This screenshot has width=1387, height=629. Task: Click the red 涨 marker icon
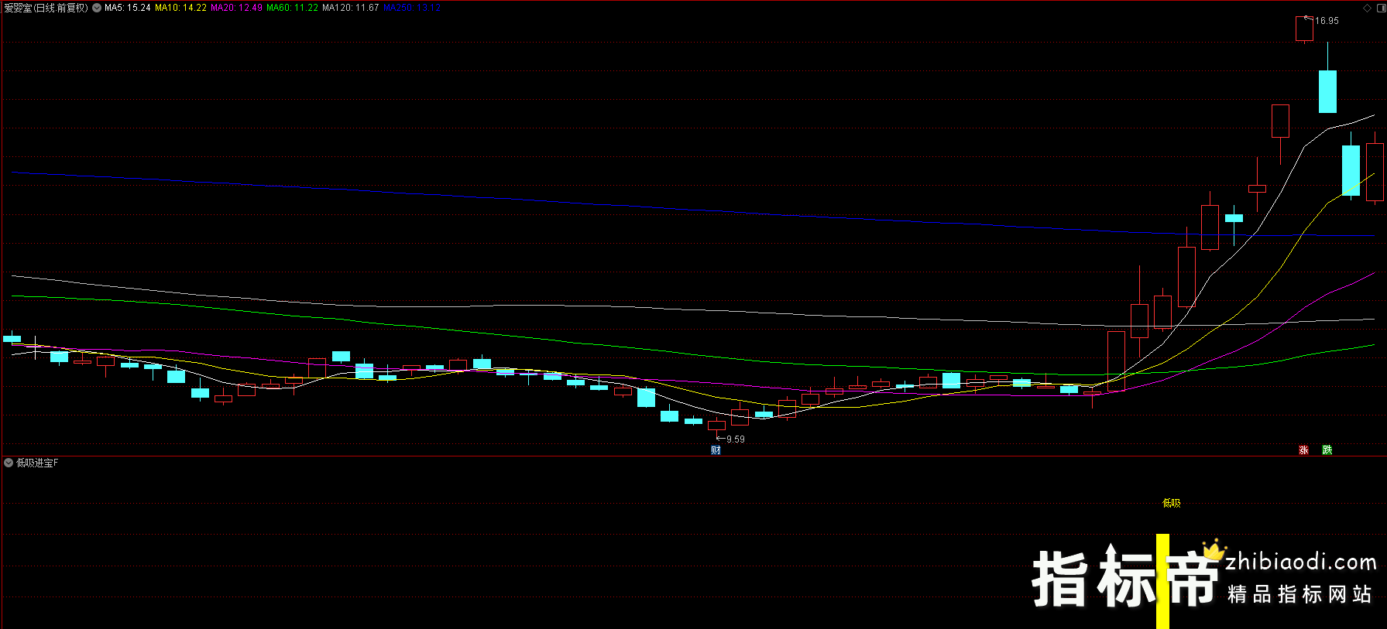pyautogui.click(x=1303, y=450)
